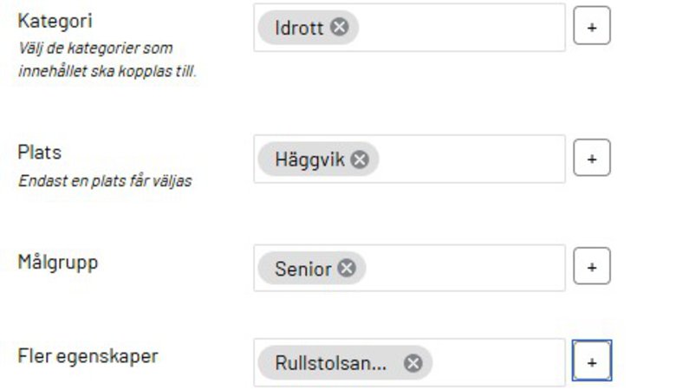The height and width of the screenshot is (390, 676).
Task: Click the Senior tag chip text
Action: click(302, 269)
